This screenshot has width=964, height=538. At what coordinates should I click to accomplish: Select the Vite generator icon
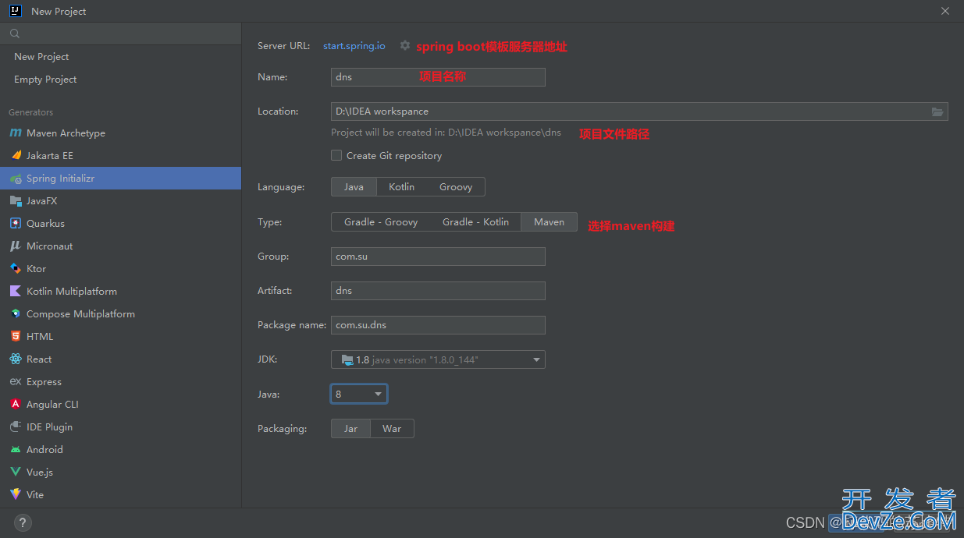coord(16,495)
